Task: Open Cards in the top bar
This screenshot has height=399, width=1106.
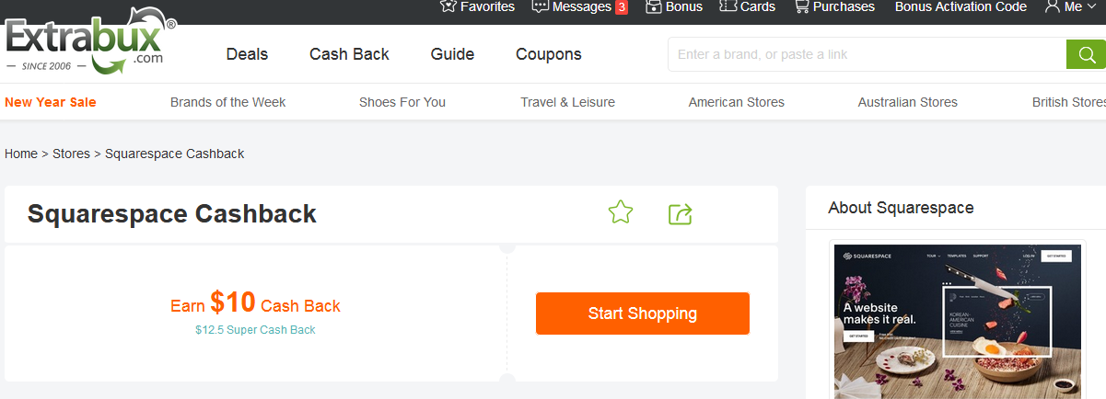Action: (x=747, y=6)
